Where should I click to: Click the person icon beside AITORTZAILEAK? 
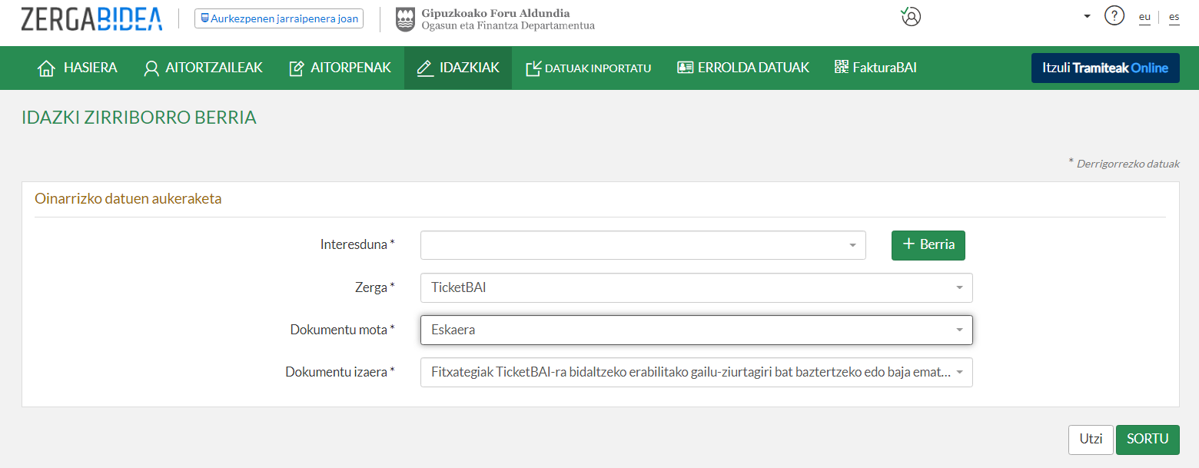click(151, 68)
